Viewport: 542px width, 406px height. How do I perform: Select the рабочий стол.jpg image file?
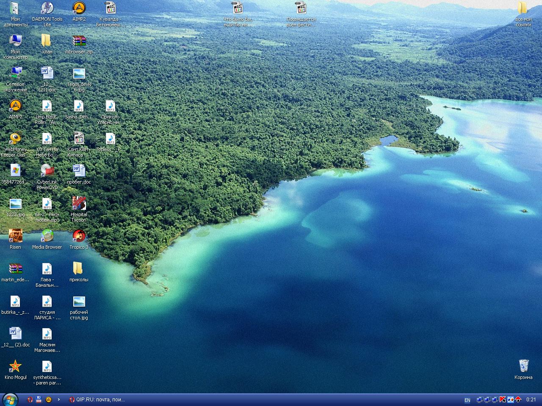click(x=79, y=307)
